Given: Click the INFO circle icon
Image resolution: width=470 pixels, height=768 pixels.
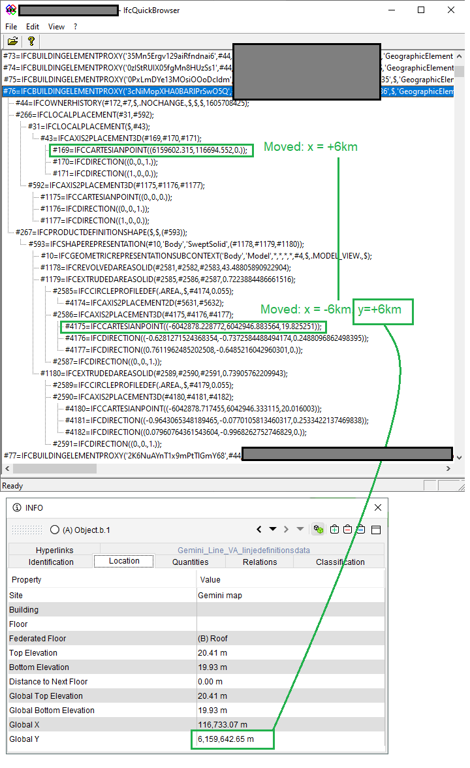Looking at the screenshot, I should tap(17, 507).
